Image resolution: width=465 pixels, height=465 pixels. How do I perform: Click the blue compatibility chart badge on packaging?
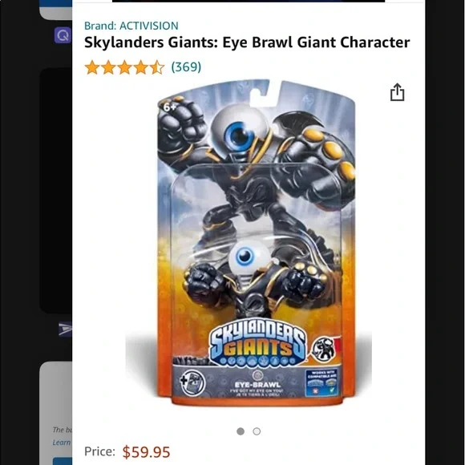[323, 383]
